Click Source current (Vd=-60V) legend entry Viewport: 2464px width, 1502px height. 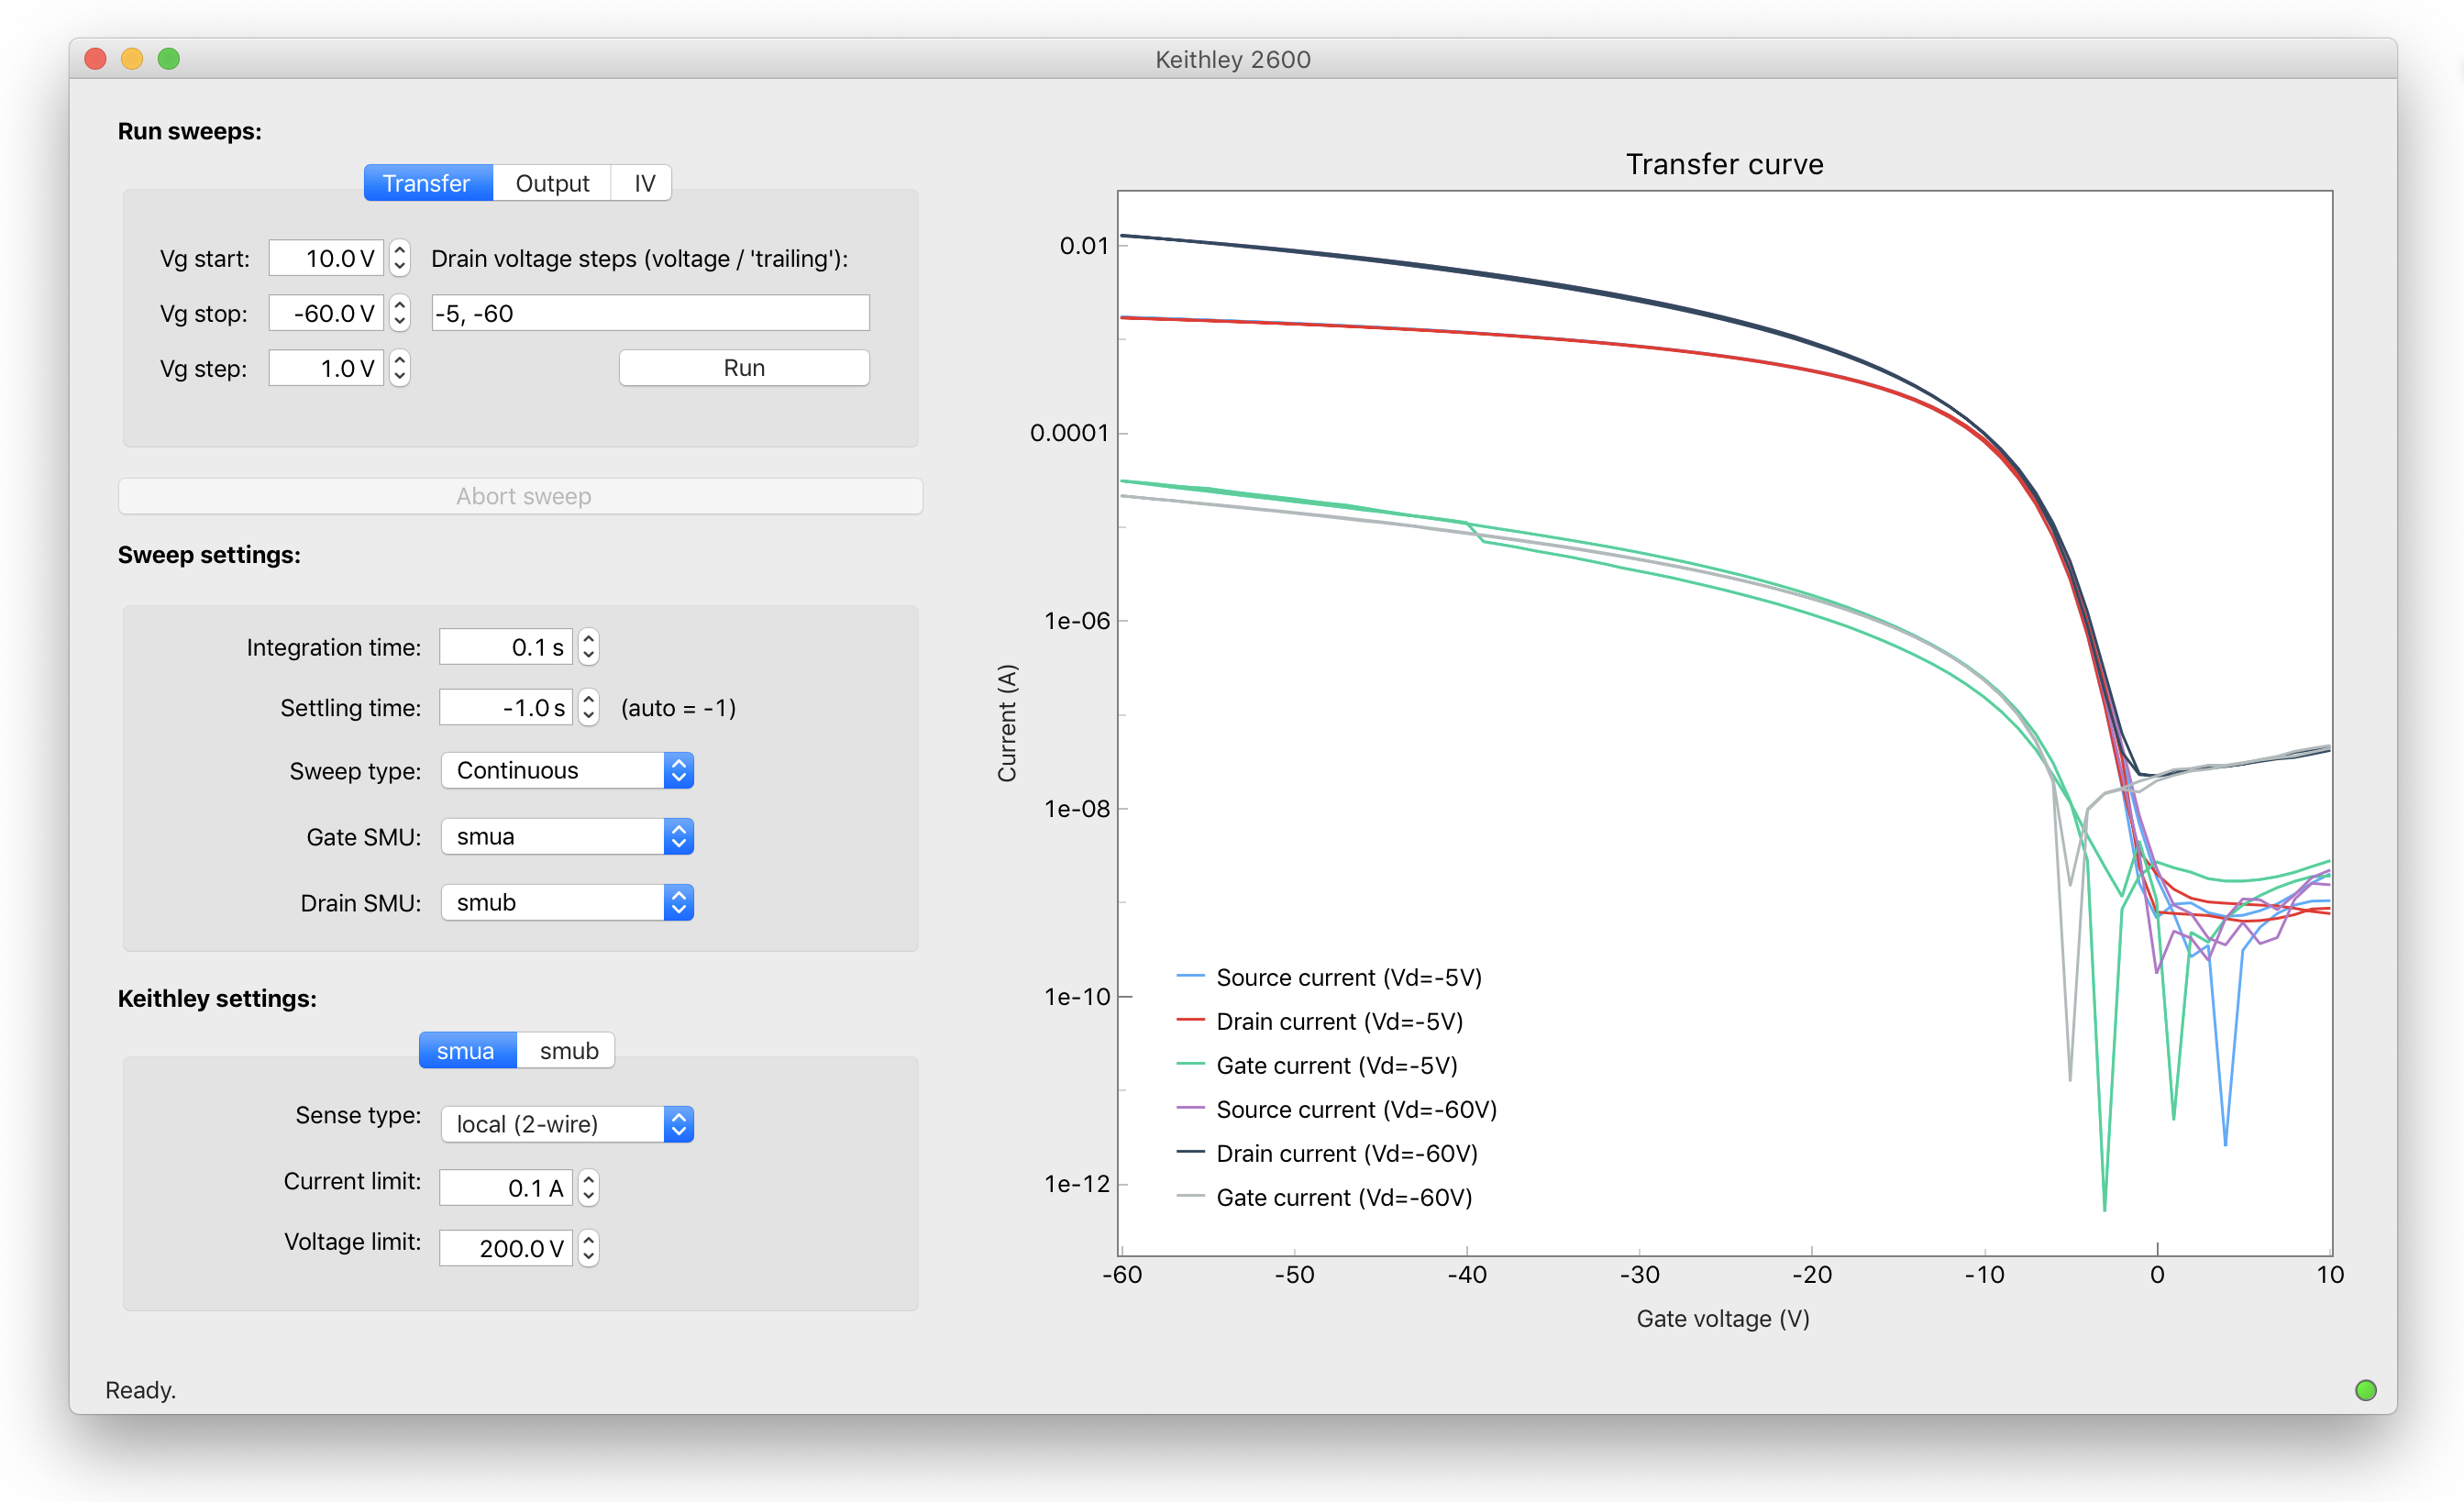tap(1337, 1109)
